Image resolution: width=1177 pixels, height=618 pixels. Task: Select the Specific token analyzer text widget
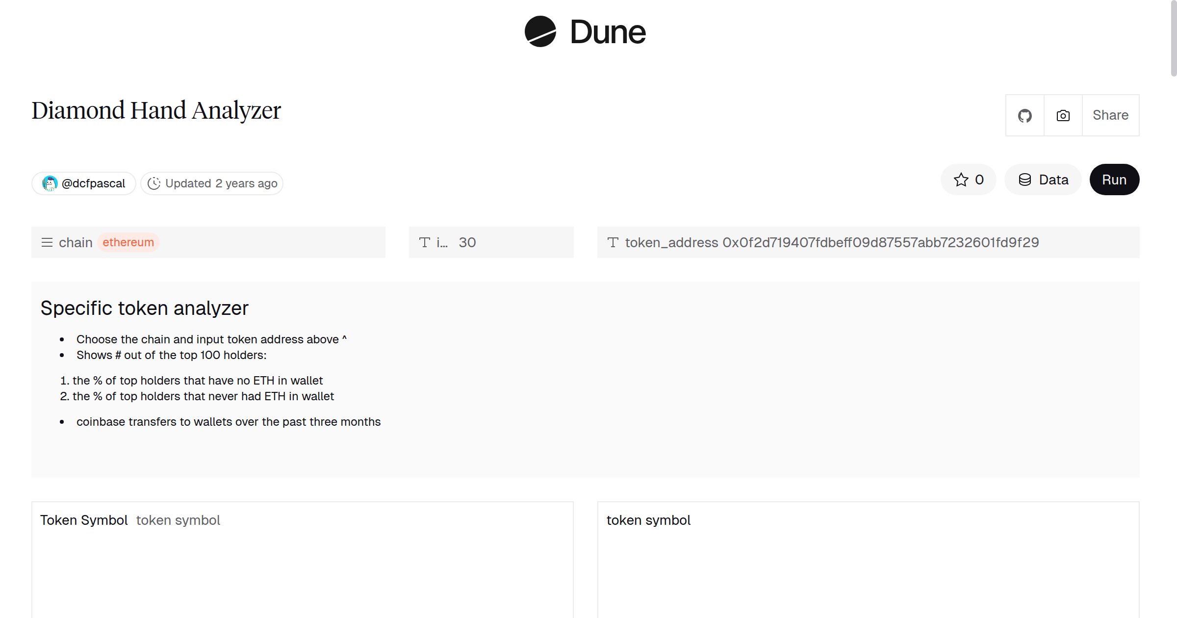145,308
